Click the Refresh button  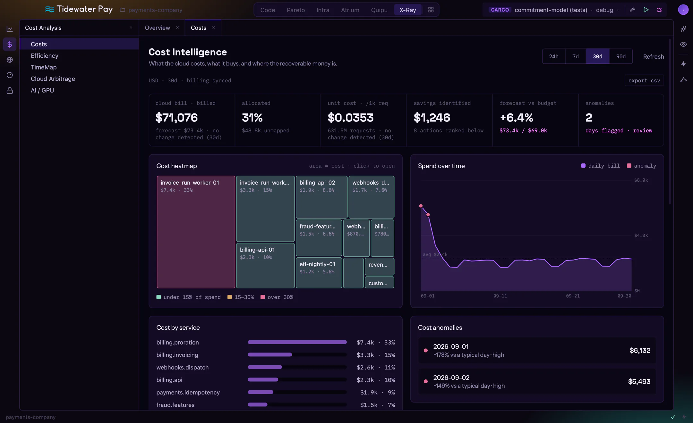click(654, 56)
